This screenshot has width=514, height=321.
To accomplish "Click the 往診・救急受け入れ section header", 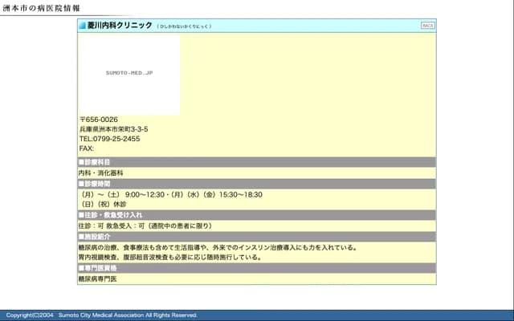I will (111, 215).
